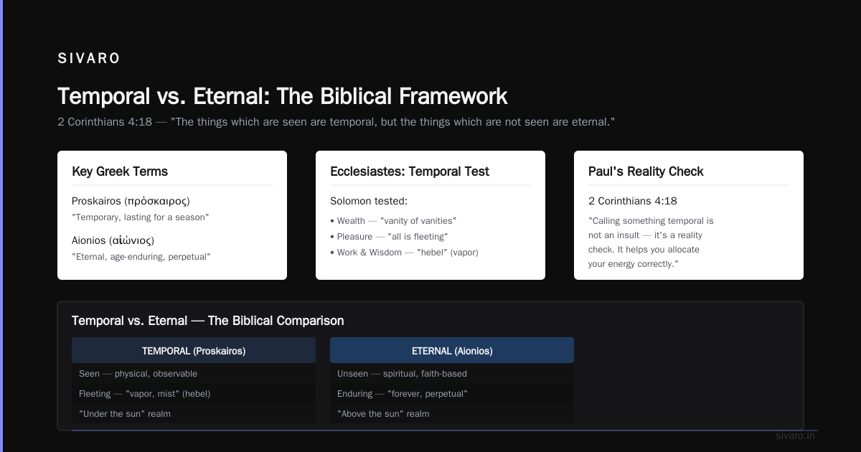Click the term "Aionios (αἰώνιος)"

pos(113,240)
